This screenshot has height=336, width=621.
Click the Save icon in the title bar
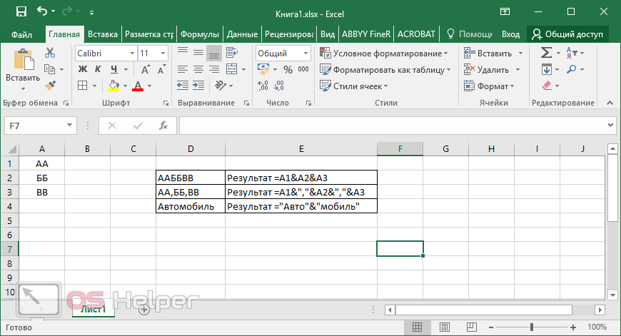pos(21,12)
